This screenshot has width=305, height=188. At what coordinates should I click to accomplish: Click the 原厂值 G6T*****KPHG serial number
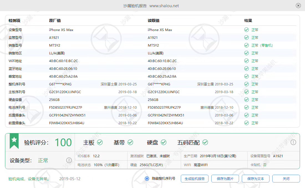[x=60, y=84]
